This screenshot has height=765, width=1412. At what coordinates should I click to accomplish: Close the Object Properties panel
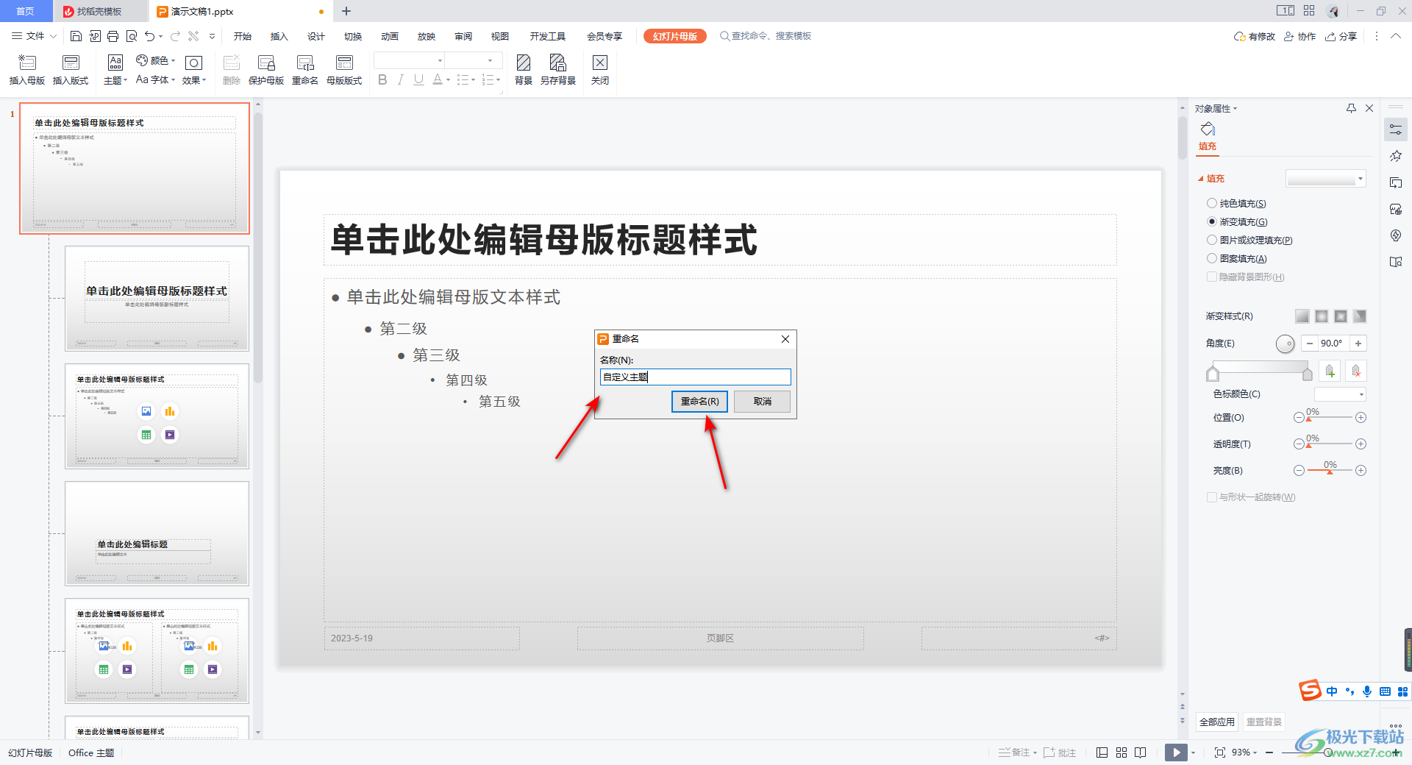(x=1369, y=108)
